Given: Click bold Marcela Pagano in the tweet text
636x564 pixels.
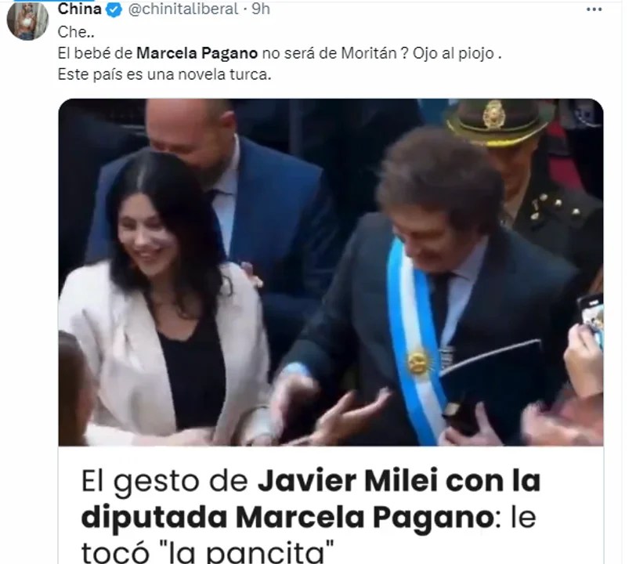Looking at the screenshot, I should [x=197, y=53].
